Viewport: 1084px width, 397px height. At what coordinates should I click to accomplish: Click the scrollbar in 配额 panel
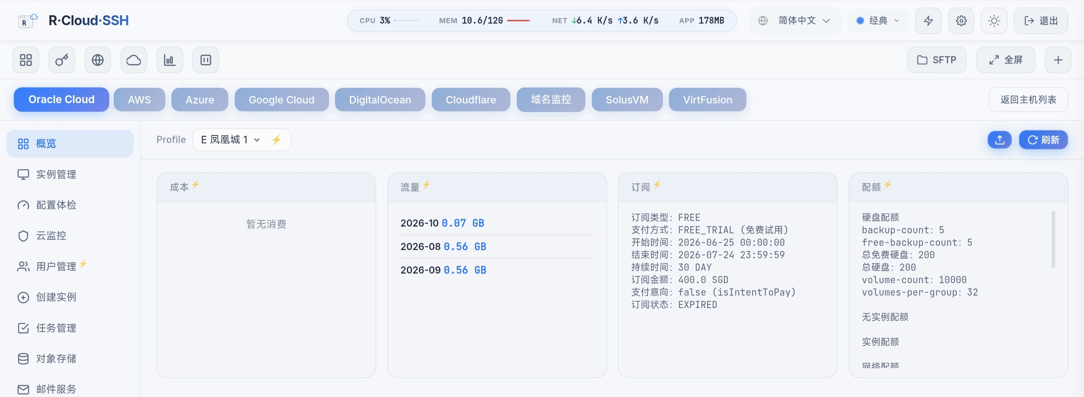pos(1053,239)
